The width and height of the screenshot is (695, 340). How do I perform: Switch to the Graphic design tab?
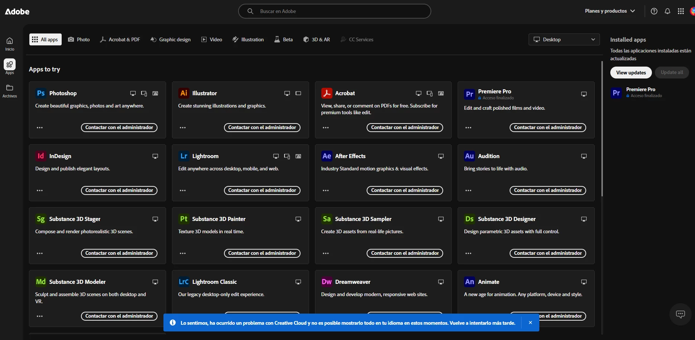tap(170, 39)
